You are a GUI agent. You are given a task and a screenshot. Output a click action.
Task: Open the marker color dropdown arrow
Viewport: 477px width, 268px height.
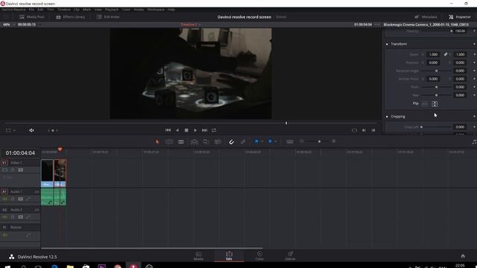point(275,141)
